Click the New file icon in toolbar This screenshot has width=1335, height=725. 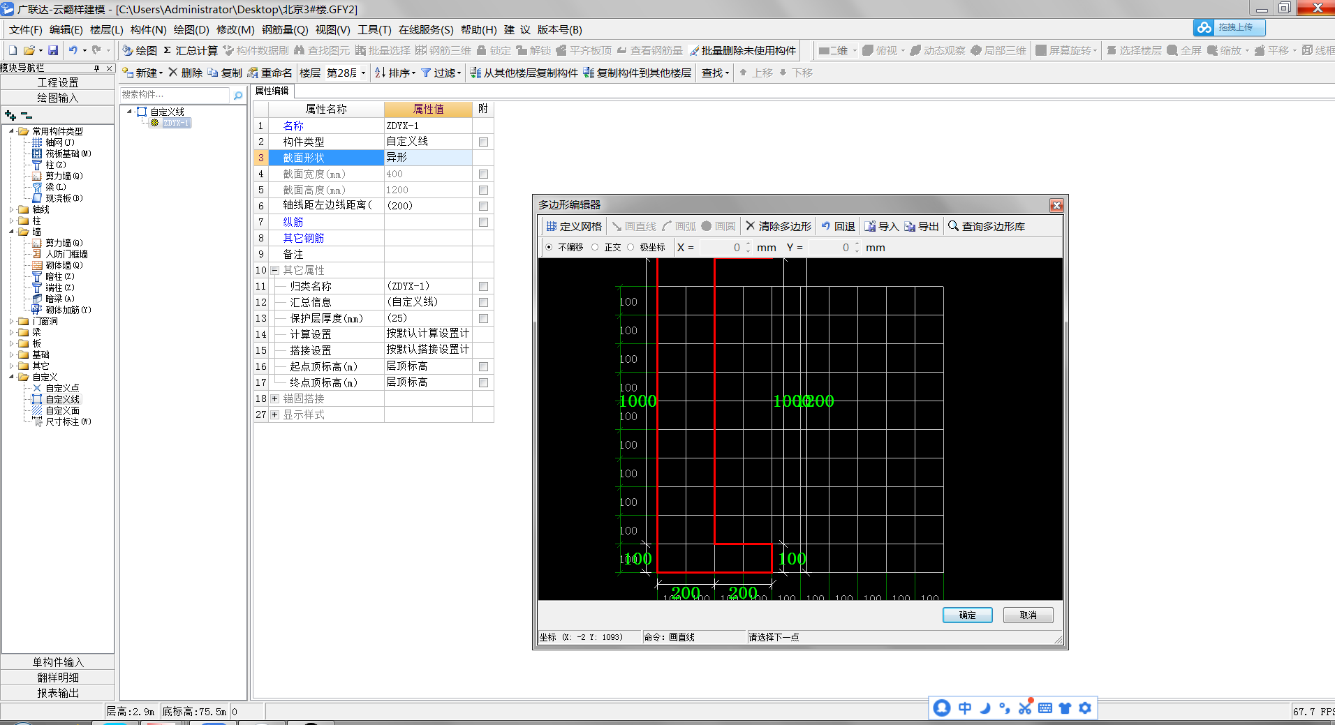coord(13,50)
